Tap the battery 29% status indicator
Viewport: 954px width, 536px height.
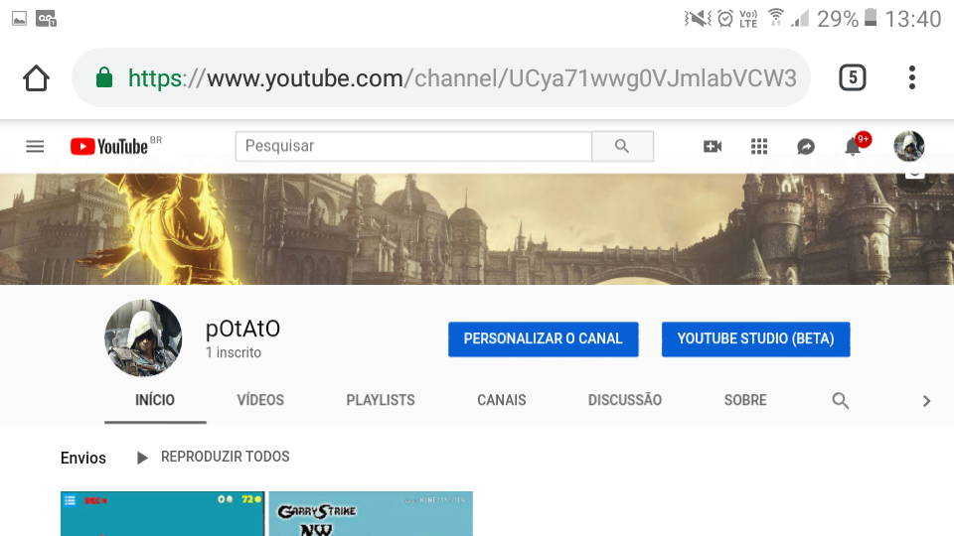tap(847, 19)
